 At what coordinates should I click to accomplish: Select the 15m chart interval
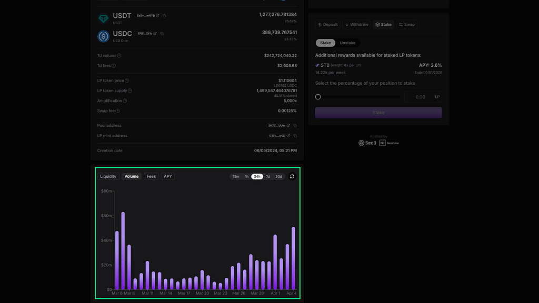(x=236, y=177)
